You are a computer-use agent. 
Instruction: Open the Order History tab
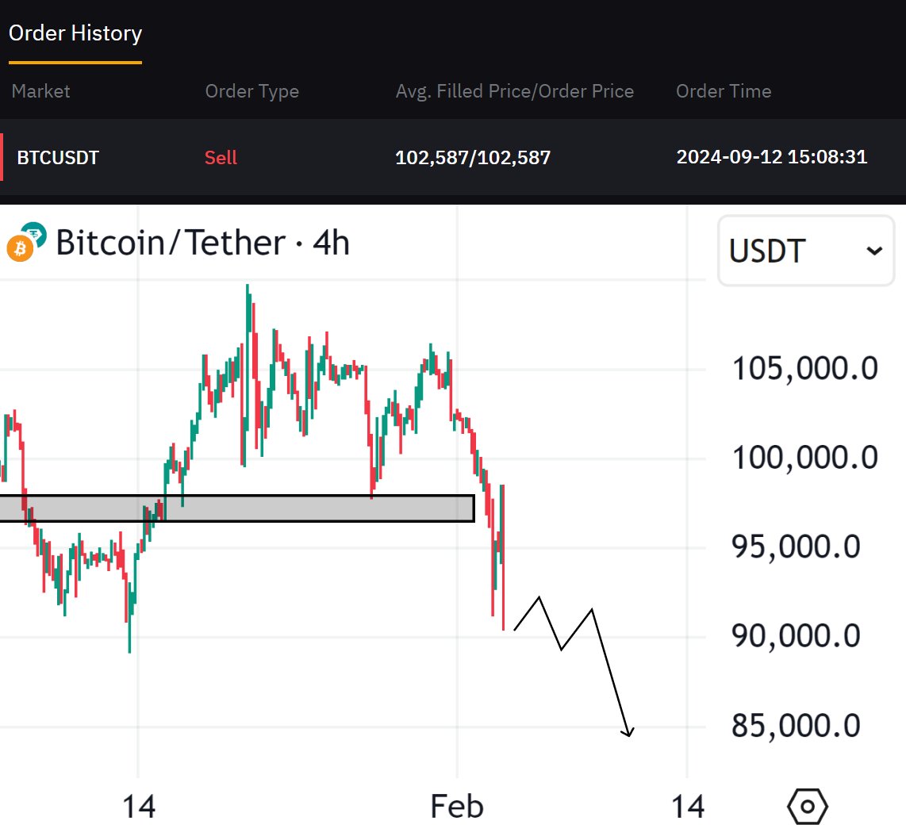point(75,33)
